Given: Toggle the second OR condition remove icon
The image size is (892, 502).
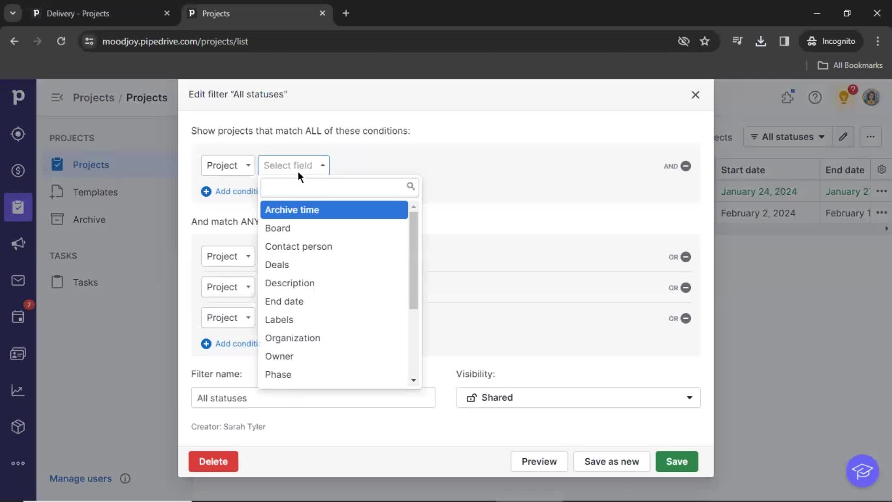Looking at the screenshot, I should point(686,287).
